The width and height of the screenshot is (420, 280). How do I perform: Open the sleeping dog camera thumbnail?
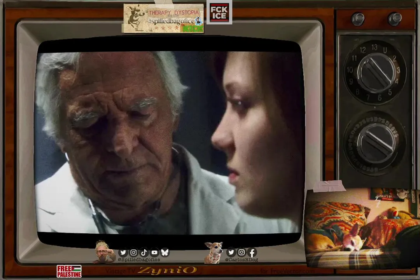(x=362, y=228)
